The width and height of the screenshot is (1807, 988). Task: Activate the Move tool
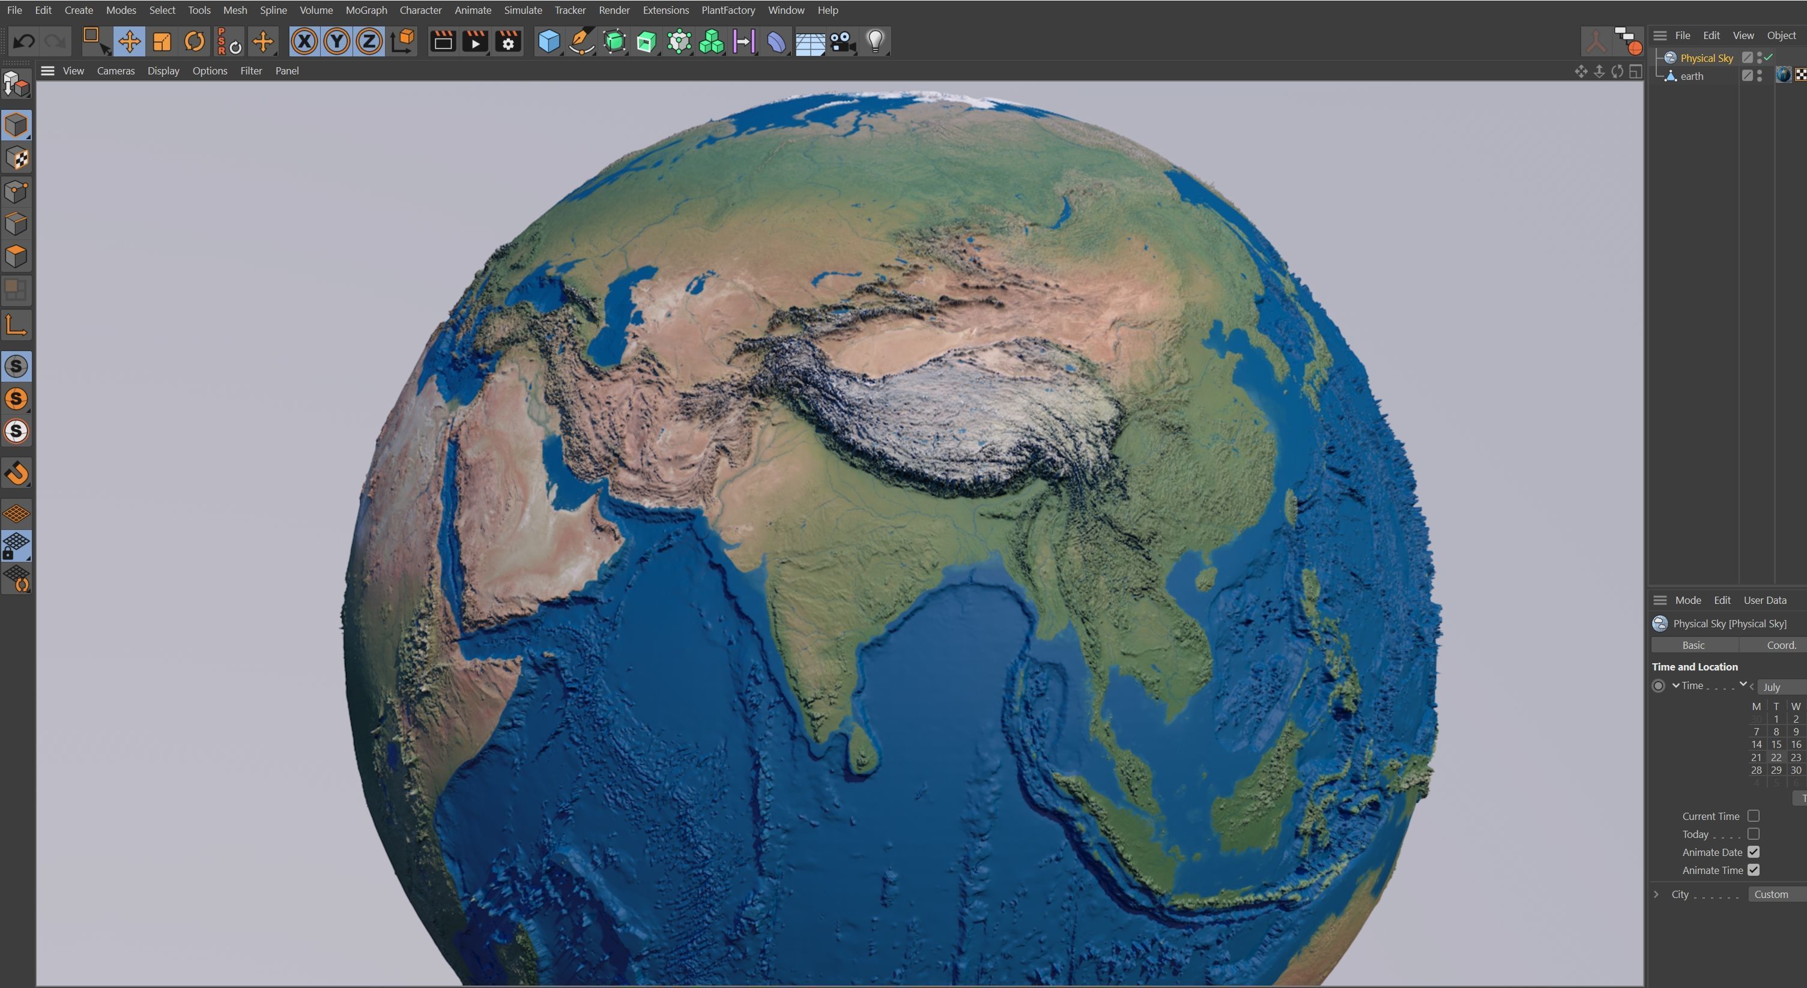click(x=129, y=41)
